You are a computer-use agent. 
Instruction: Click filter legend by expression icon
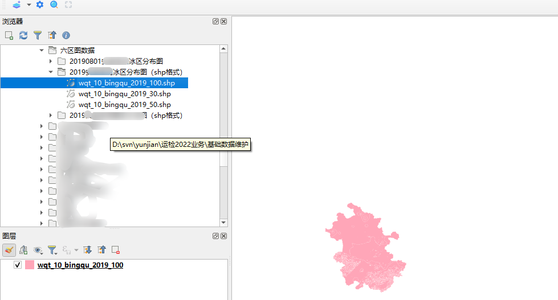click(66, 250)
